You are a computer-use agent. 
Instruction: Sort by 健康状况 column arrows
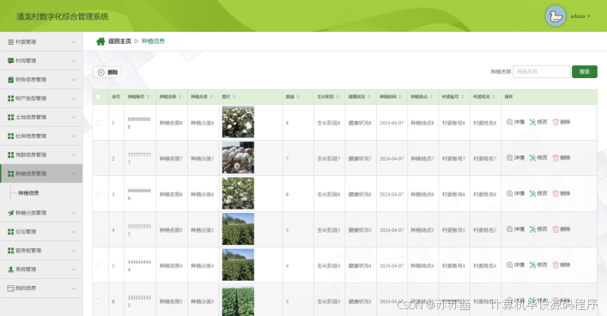[x=369, y=97]
